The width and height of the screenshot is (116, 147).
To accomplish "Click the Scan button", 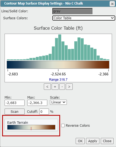I will (14, 111).
